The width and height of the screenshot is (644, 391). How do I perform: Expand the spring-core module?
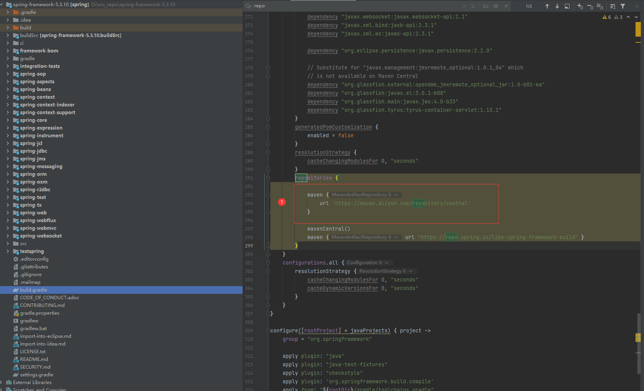coord(8,120)
